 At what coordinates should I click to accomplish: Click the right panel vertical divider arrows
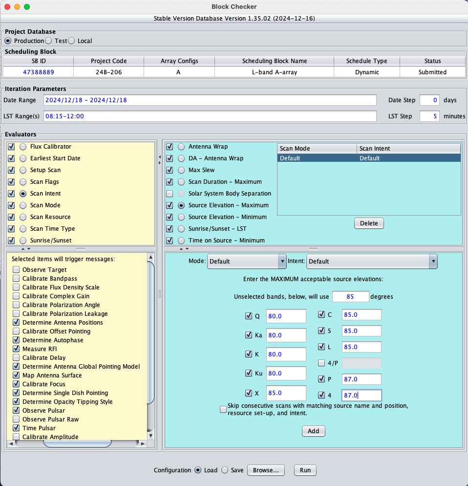(181, 248)
